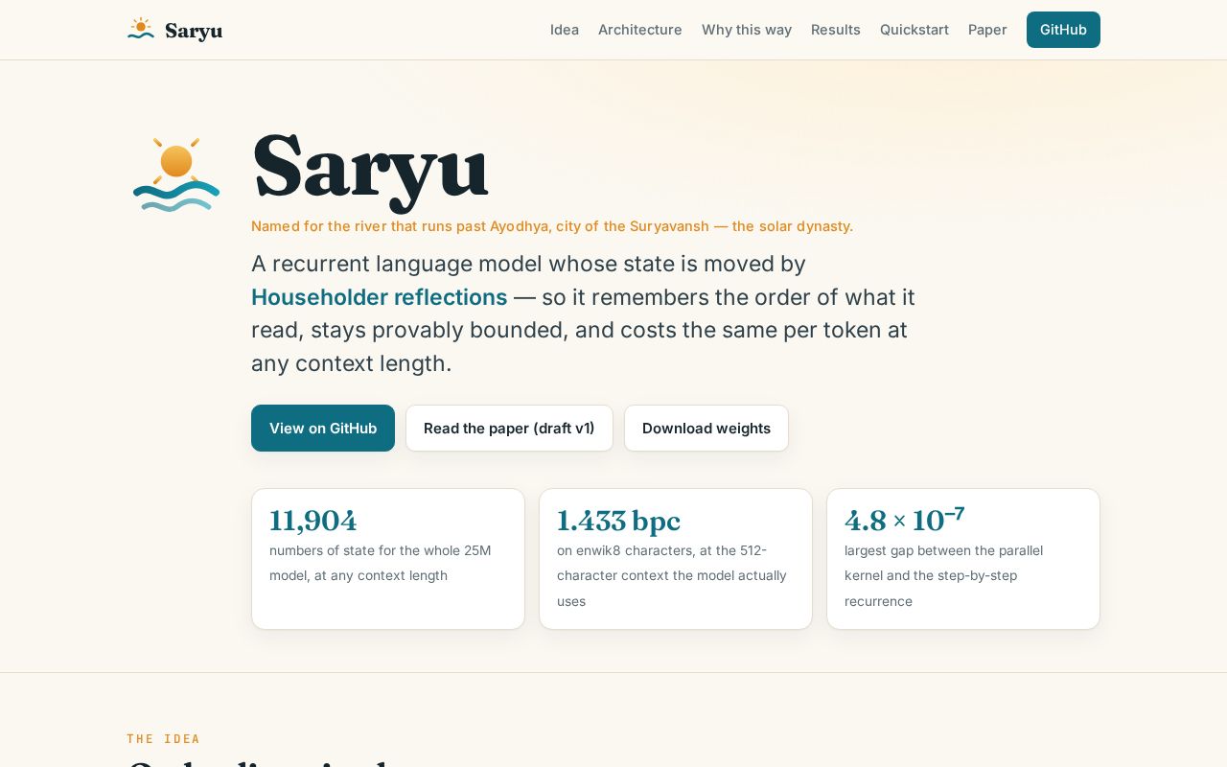This screenshot has height=767, width=1227.
Task: Click the 4.8 × 10⁻⁷ stat value
Action: [904, 519]
